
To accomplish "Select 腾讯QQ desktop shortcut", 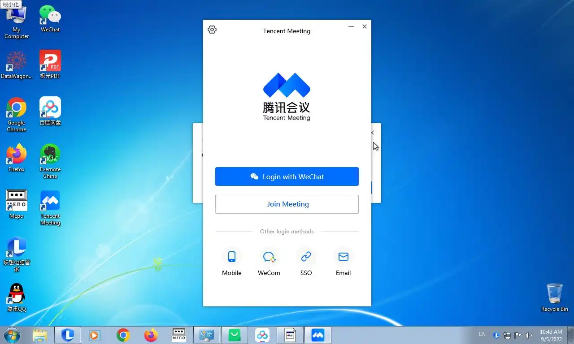I will click(x=17, y=298).
